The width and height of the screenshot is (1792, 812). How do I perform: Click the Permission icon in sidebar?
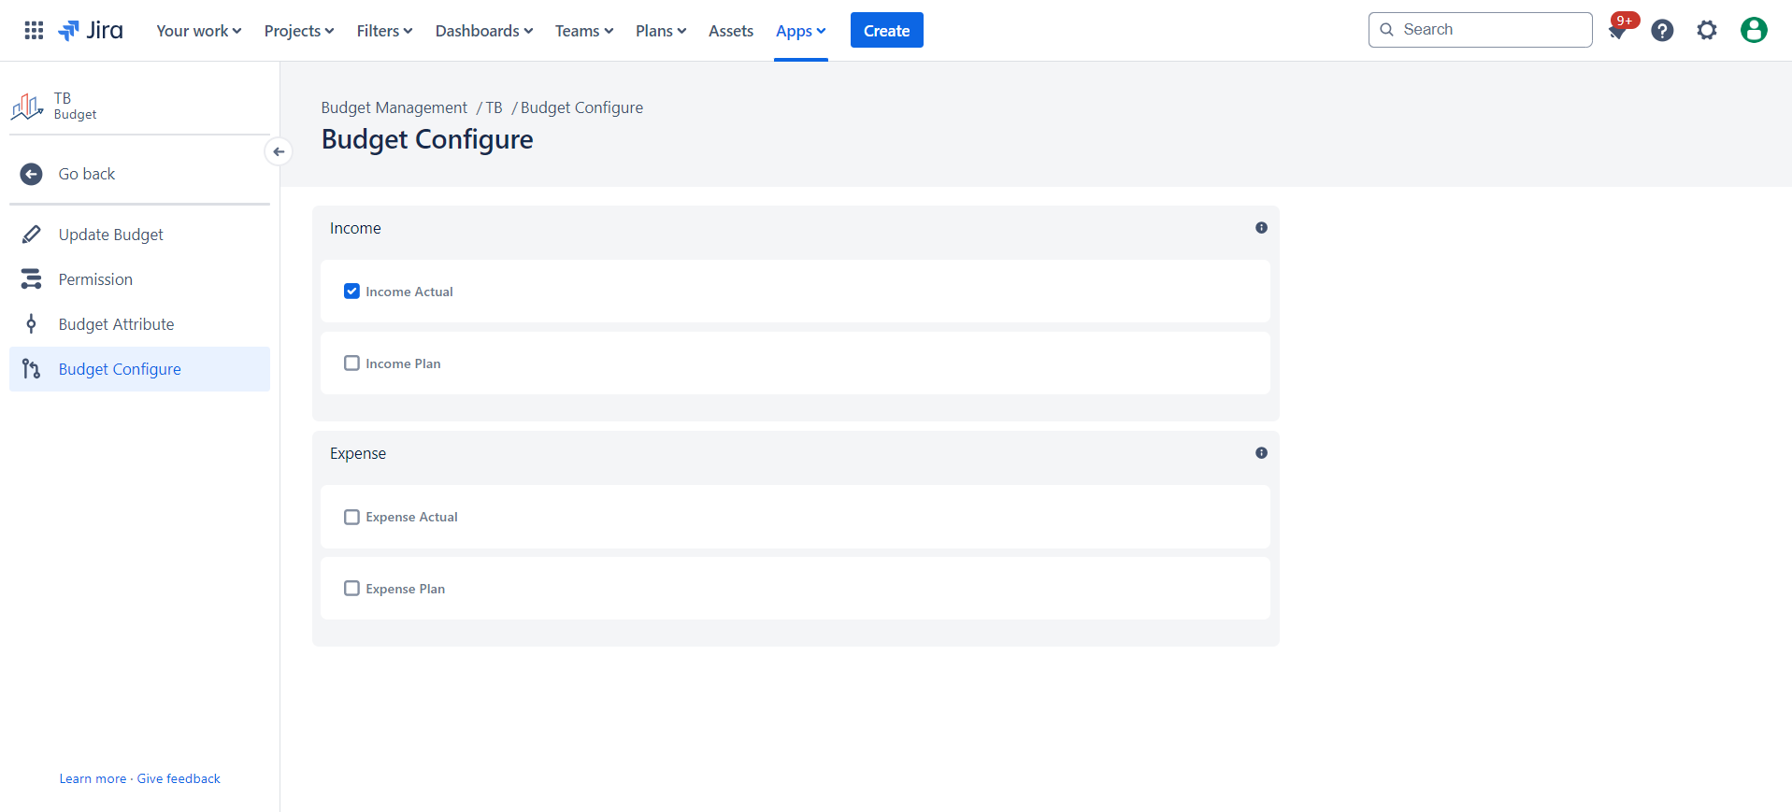[x=31, y=279]
